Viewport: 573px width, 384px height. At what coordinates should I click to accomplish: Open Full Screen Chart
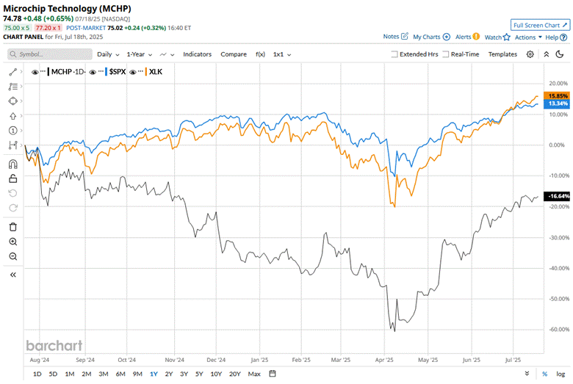tap(540, 25)
